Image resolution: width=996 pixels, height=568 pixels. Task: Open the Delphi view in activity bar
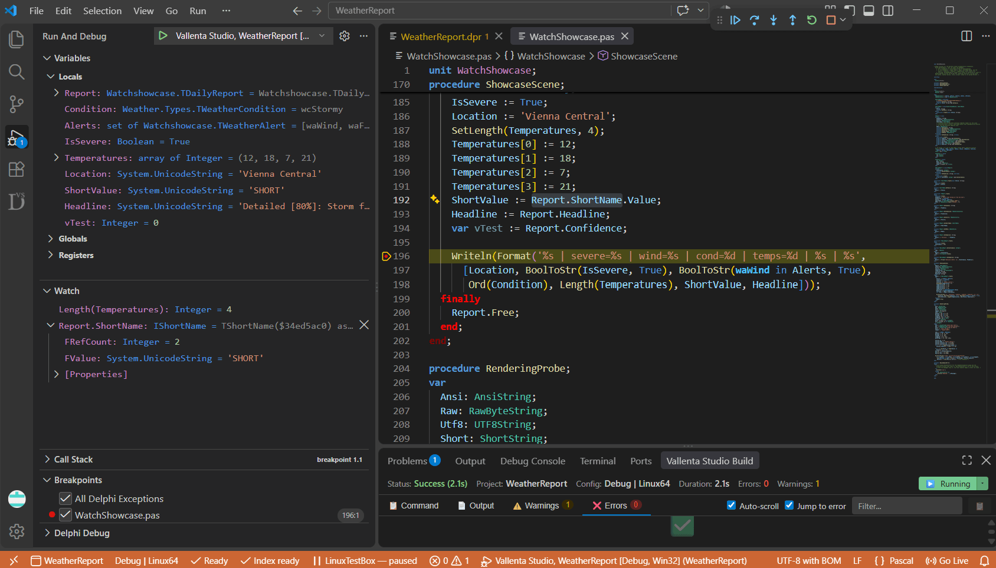click(x=17, y=202)
